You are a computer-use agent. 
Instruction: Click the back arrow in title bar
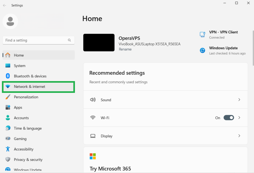point(4,5)
